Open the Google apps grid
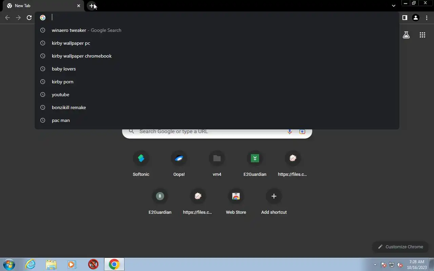Viewport: 434px width, 271px height. click(x=422, y=35)
